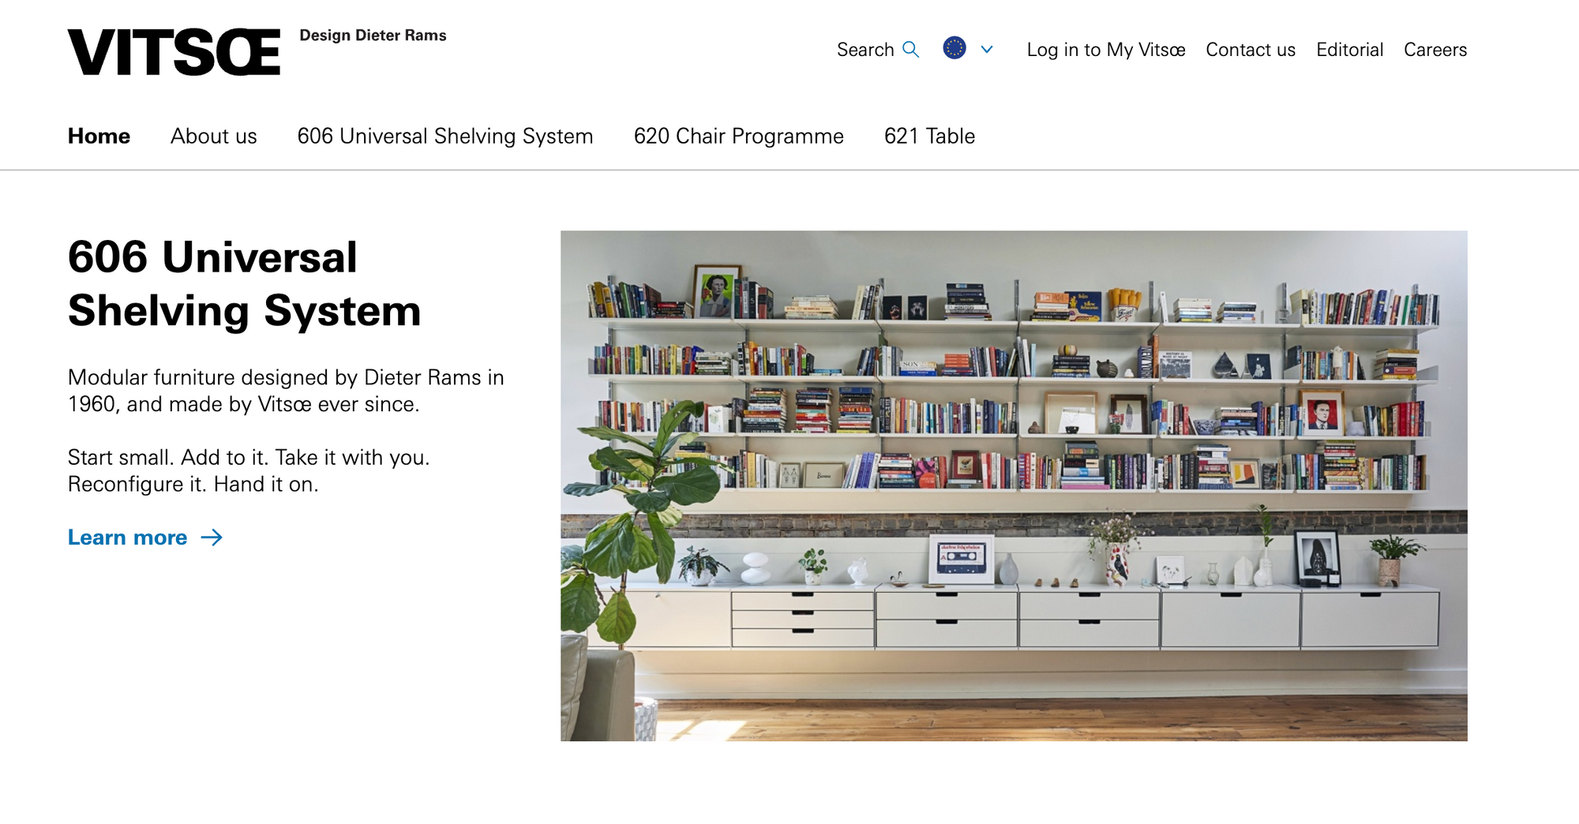Click the Design Dieter Rams tagline
The width and height of the screenshot is (1579, 824).
pos(373,36)
